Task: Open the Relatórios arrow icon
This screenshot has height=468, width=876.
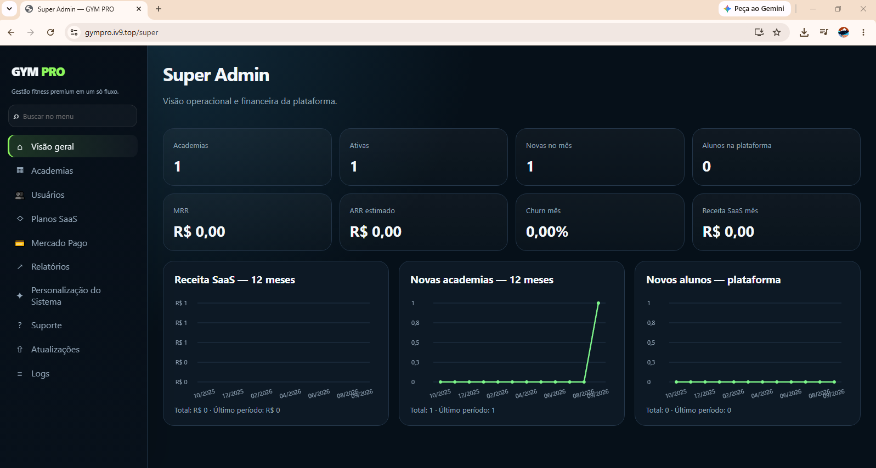Action: (x=20, y=267)
